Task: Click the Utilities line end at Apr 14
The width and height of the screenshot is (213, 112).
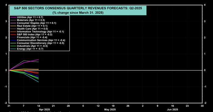Action: 38,59
